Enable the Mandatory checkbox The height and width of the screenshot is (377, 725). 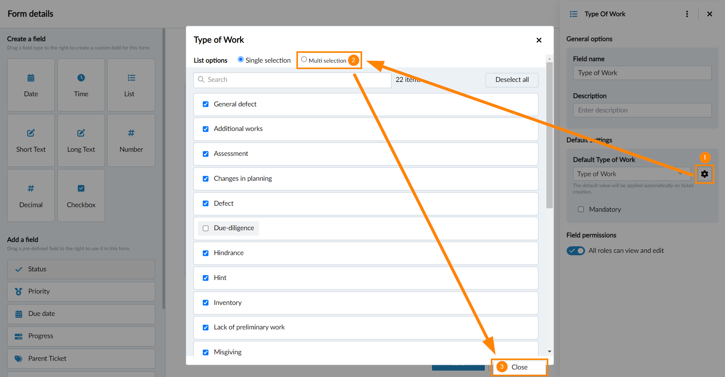click(581, 209)
